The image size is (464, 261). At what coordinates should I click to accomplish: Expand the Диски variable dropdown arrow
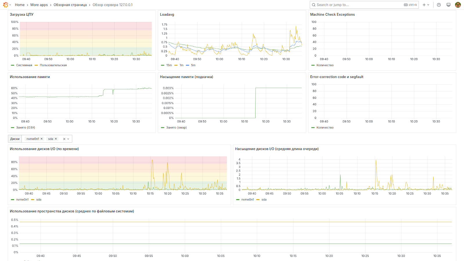point(68,139)
